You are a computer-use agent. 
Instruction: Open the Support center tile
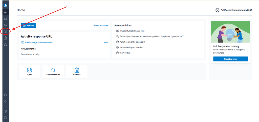53,72
